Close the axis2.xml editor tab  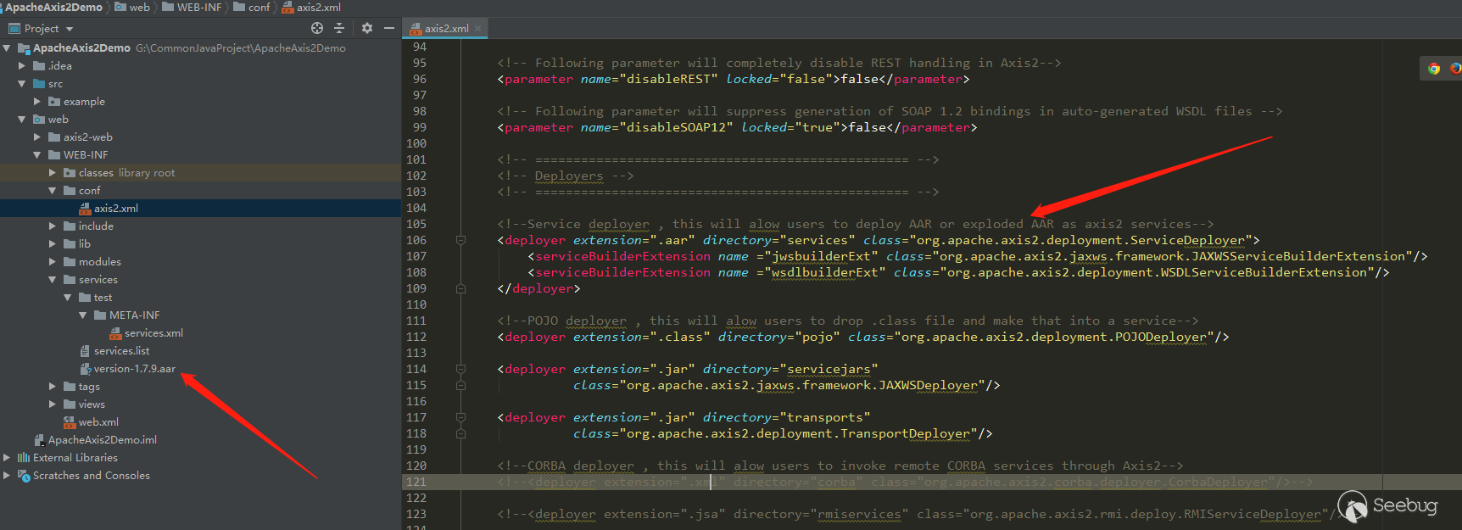click(x=478, y=28)
